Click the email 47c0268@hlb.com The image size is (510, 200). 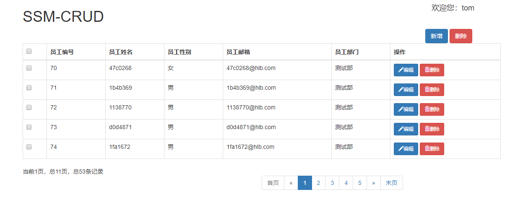click(251, 68)
